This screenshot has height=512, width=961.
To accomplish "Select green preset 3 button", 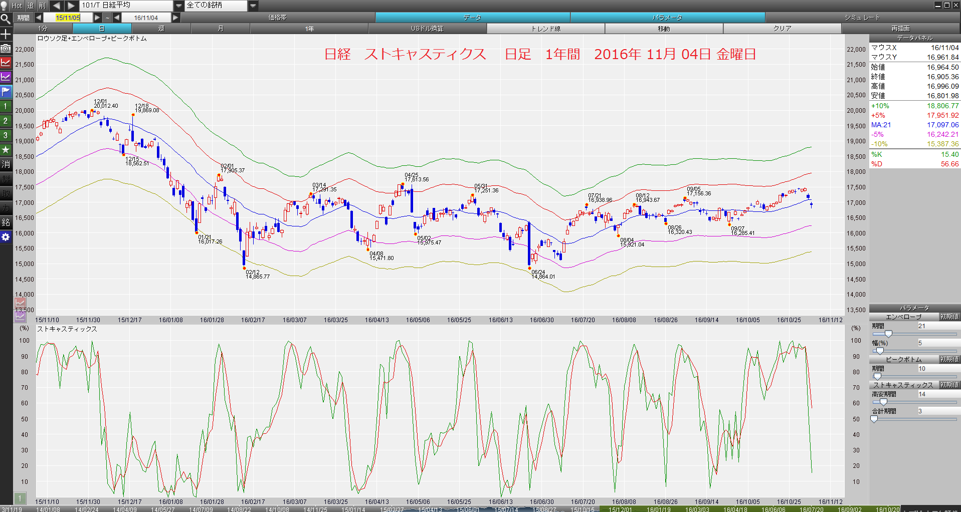I will 6,135.
